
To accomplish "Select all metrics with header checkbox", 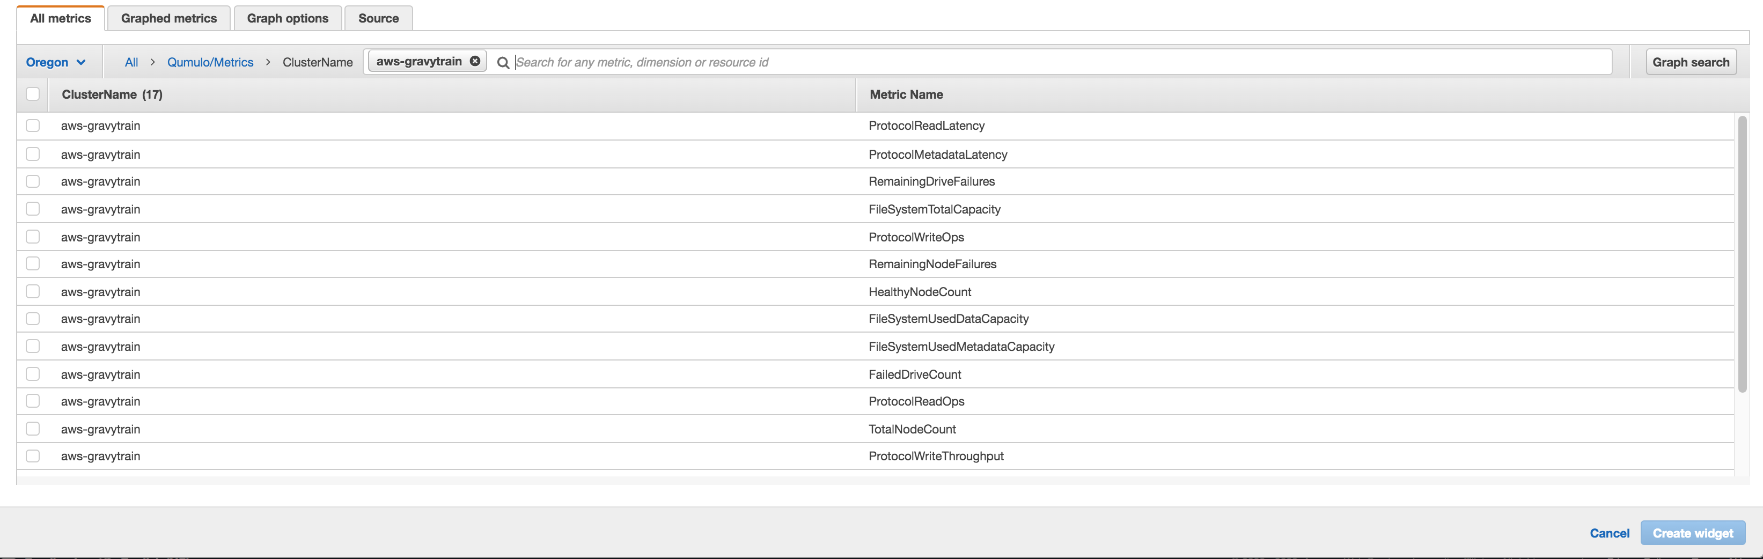I will 32,94.
